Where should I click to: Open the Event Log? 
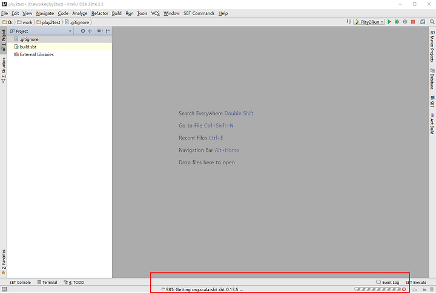(x=388, y=283)
